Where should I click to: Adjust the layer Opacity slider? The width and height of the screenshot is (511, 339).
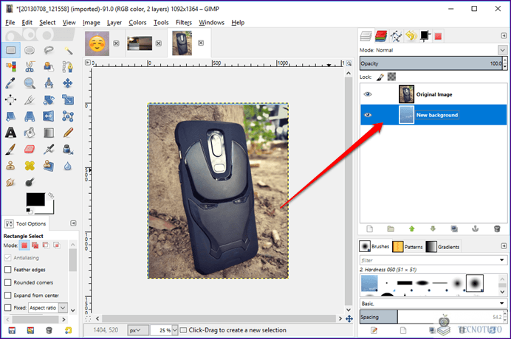point(431,63)
